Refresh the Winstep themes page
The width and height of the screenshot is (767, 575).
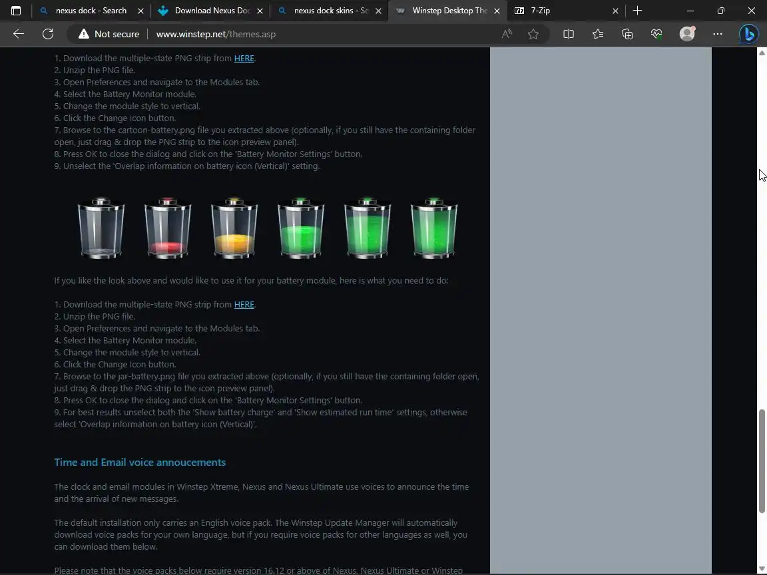coord(48,34)
